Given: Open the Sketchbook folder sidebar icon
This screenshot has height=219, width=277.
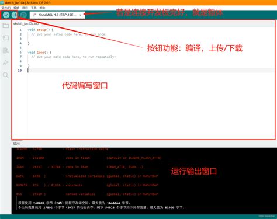Looking at the screenshot, I should (6, 26).
